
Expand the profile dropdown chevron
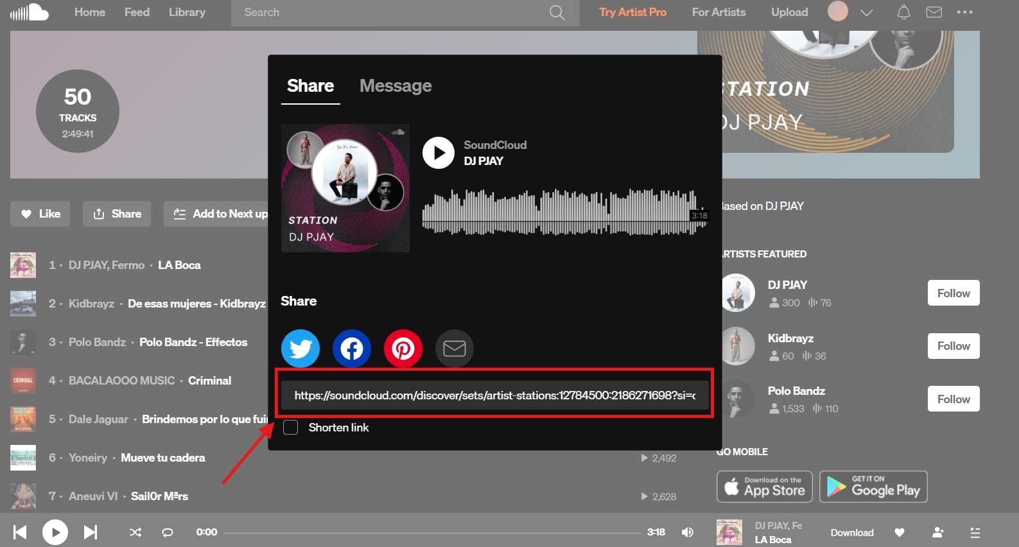[866, 13]
